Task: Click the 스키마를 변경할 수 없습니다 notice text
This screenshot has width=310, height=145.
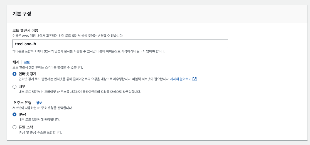Action: [48, 67]
